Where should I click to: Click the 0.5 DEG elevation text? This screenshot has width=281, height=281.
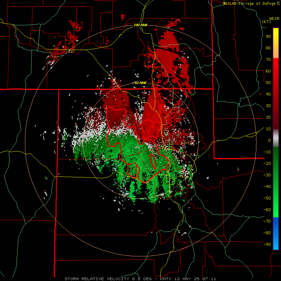[142, 279]
